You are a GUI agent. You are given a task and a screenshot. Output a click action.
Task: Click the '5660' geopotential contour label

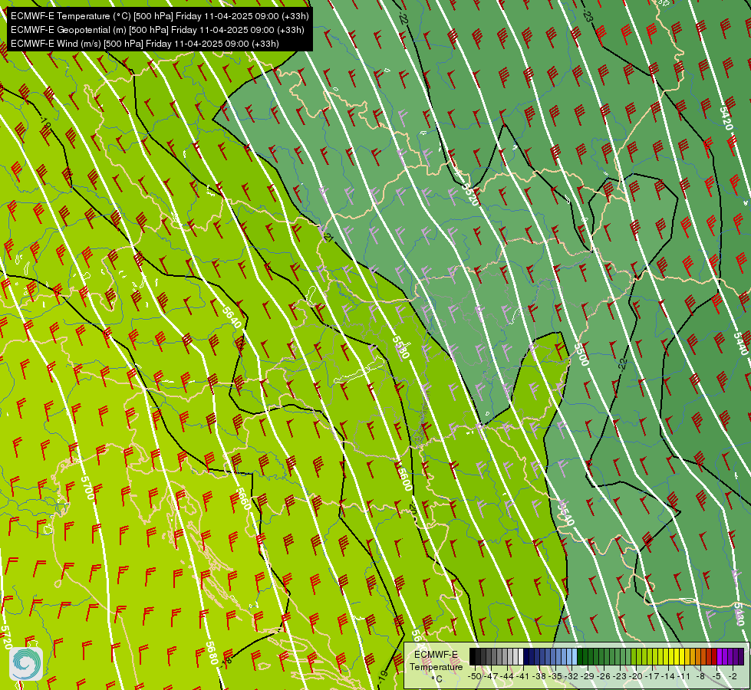pos(244,499)
